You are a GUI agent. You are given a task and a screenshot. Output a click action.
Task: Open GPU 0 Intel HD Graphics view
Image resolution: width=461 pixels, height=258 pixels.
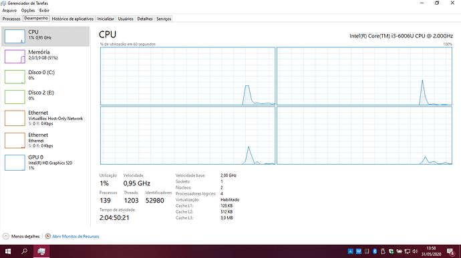point(45,163)
